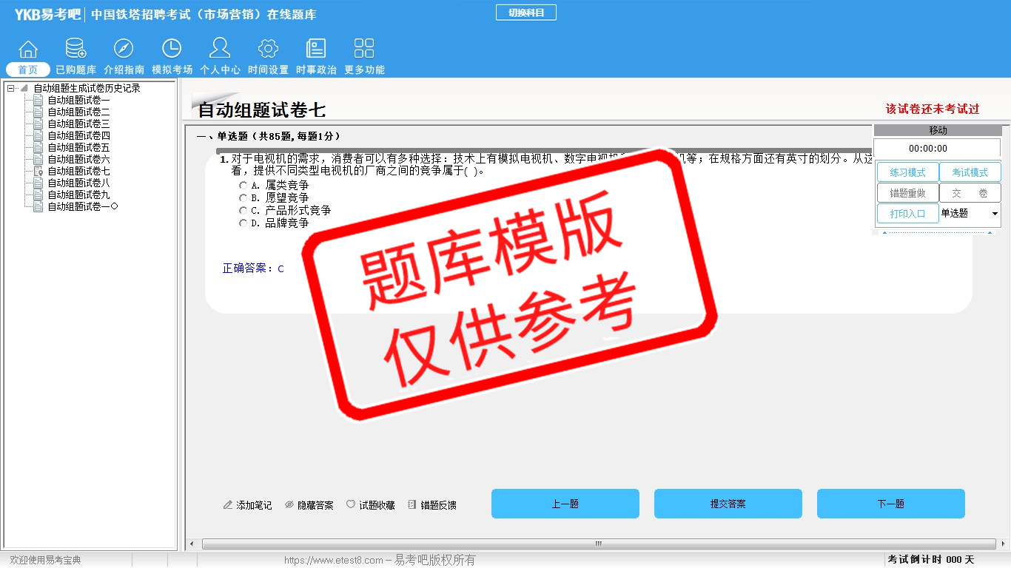Image resolution: width=1011 pixels, height=568 pixels.
Task: Click the 打印入口 button
Action: [908, 214]
